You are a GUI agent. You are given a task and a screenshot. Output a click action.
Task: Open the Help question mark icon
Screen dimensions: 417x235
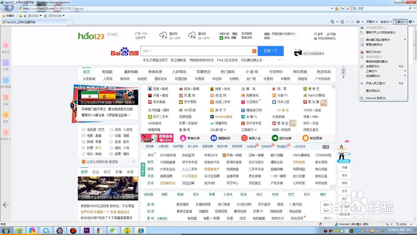tap(410, 22)
